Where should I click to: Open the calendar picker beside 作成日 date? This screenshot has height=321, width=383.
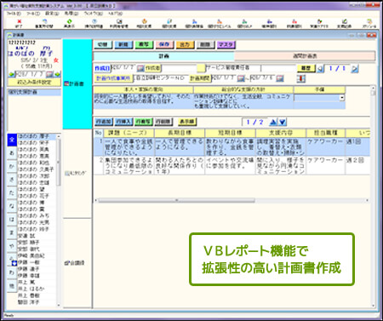click(140, 68)
